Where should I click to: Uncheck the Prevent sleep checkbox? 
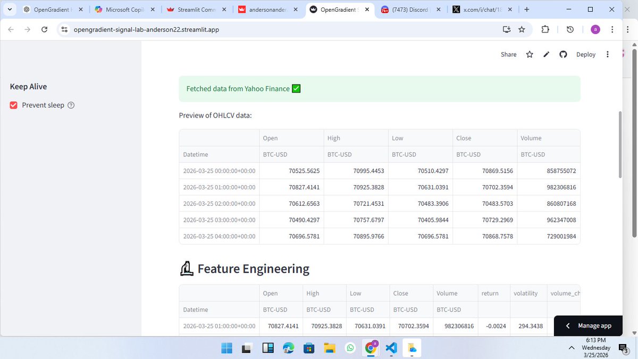click(14, 105)
